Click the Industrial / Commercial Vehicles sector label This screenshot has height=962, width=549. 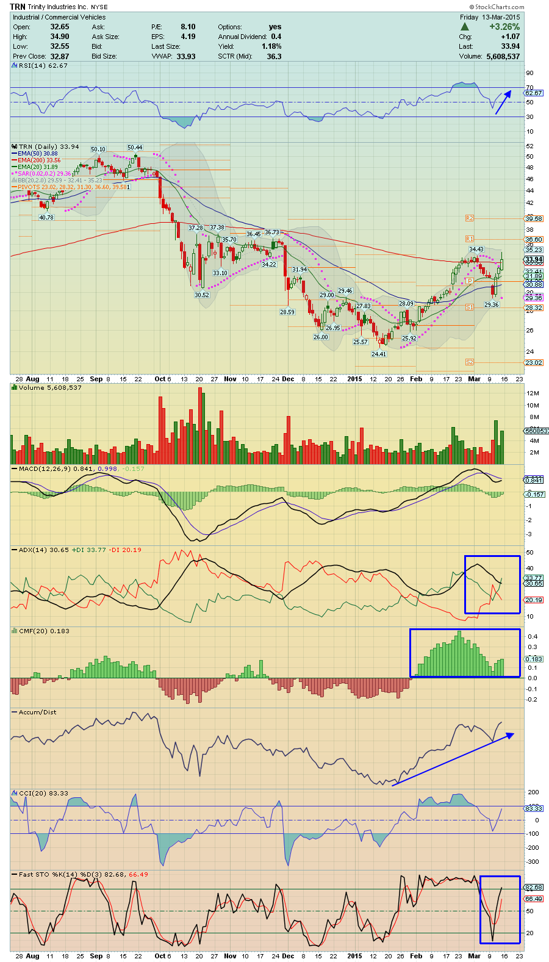click(x=59, y=17)
